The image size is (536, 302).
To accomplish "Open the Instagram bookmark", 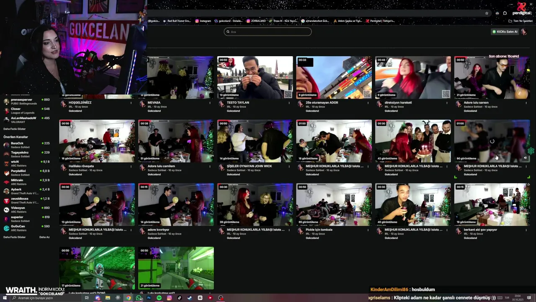I will (x=203, y=21).
